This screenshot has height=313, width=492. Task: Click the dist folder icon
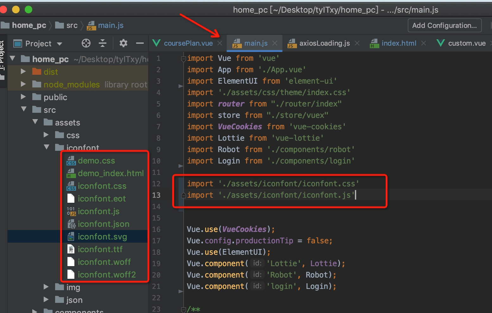pyautogui.click(x=37, y=71)
